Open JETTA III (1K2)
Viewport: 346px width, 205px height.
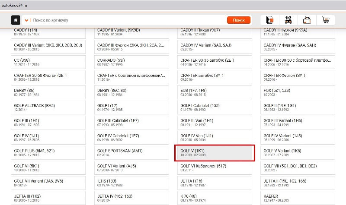pos(48,198)
